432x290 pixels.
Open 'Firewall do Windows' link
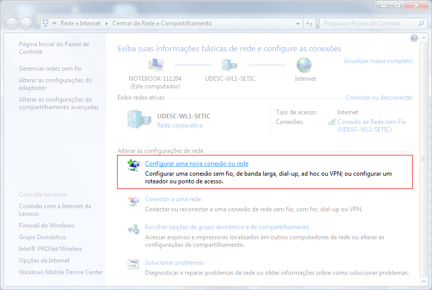[x=46, y=225]
